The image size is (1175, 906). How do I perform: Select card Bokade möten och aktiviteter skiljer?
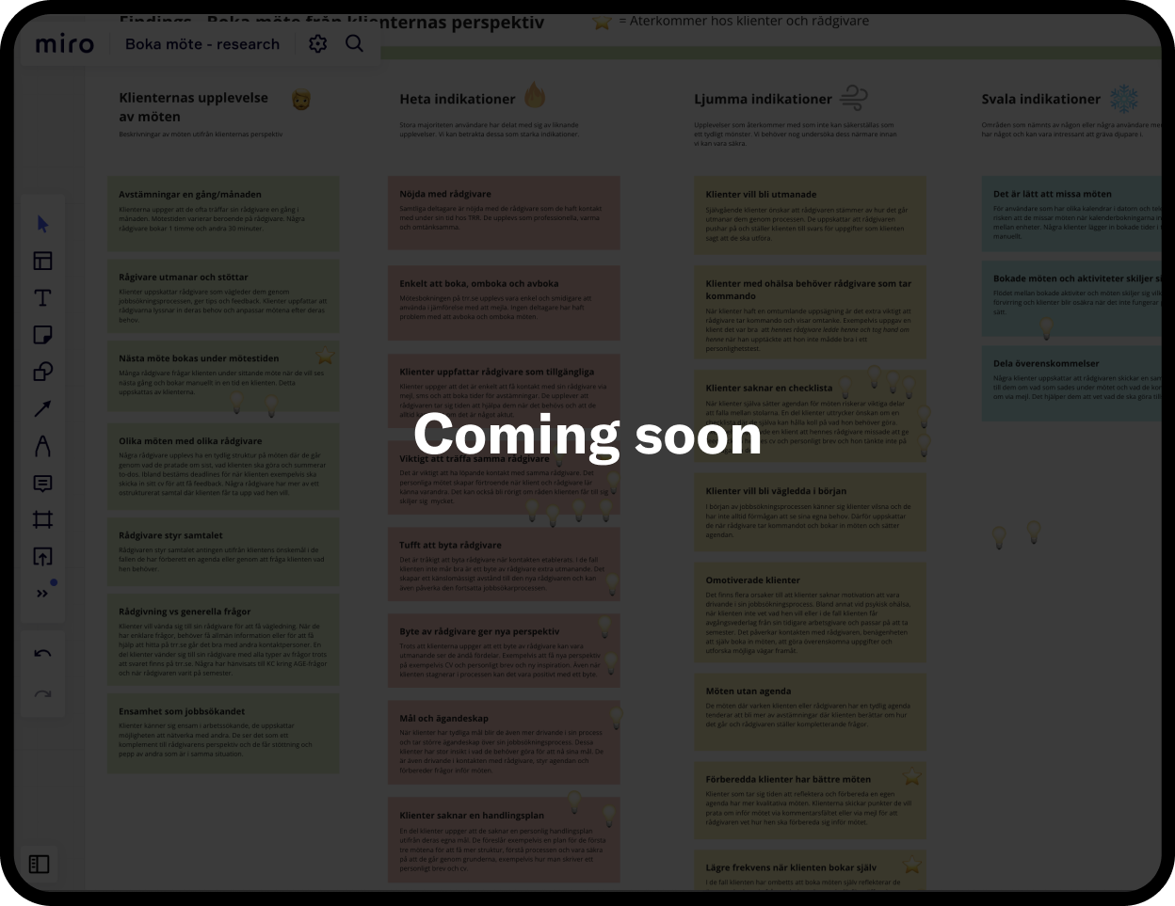click(x=1071, y=299)
